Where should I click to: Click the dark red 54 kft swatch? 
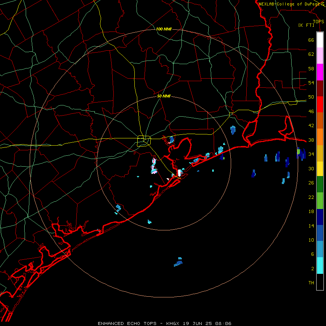[x=320, y=88]
